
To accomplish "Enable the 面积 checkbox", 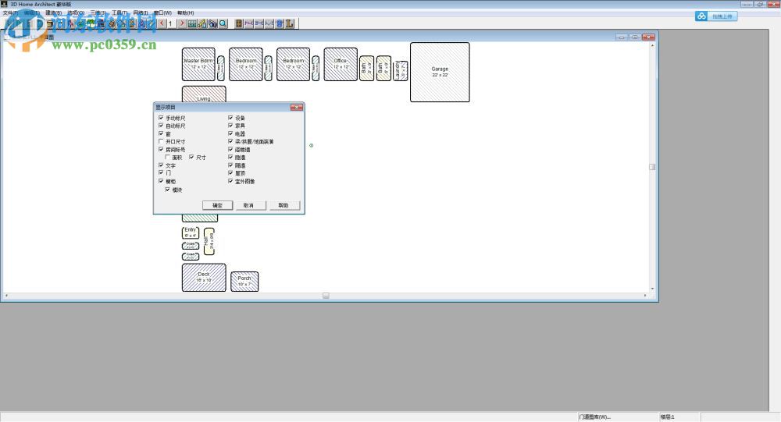I will click(168, 158).
